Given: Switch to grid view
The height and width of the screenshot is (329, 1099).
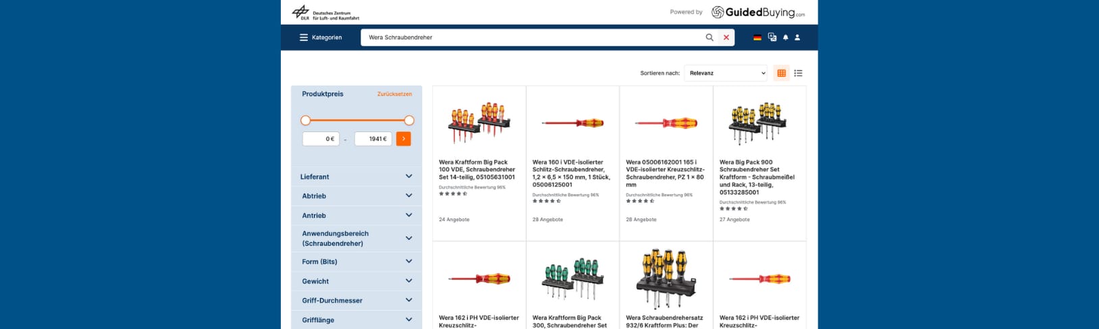Looking at the screenshot, I should (x=782, y=73).
